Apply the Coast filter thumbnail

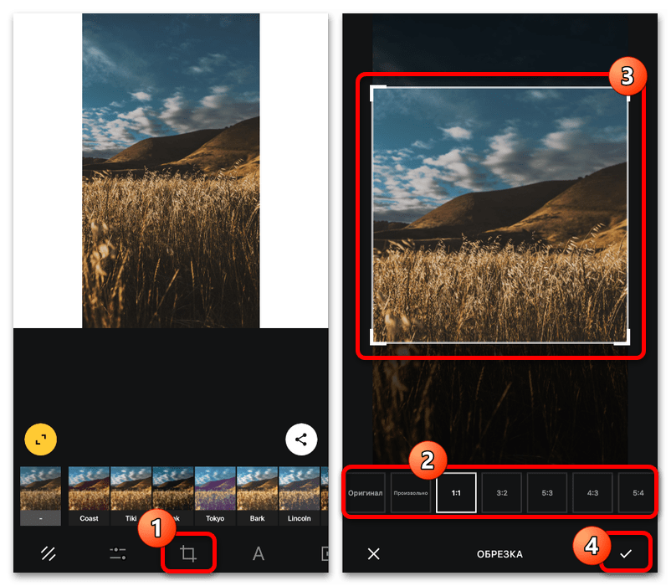(x=89, y=496)
